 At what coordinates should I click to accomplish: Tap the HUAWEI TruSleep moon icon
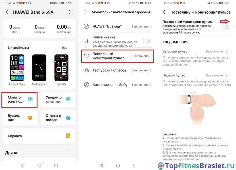pyautogui.click(x=87, y=26)
